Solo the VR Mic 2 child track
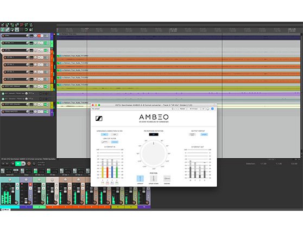 (42, 65)
